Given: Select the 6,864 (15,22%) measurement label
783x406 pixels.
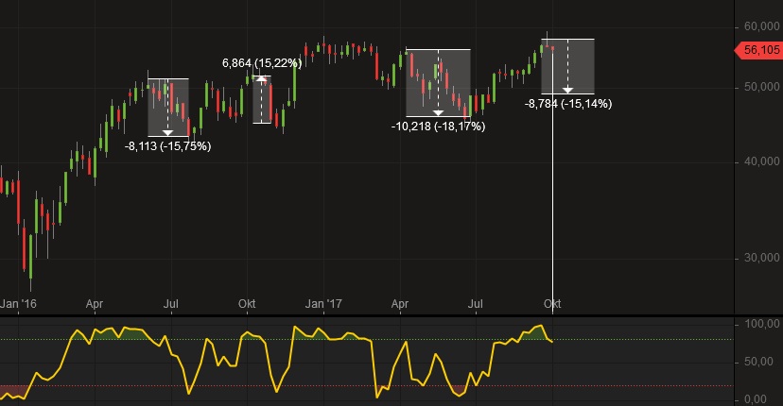Looking at the screenshot, I should click(262, 63).
